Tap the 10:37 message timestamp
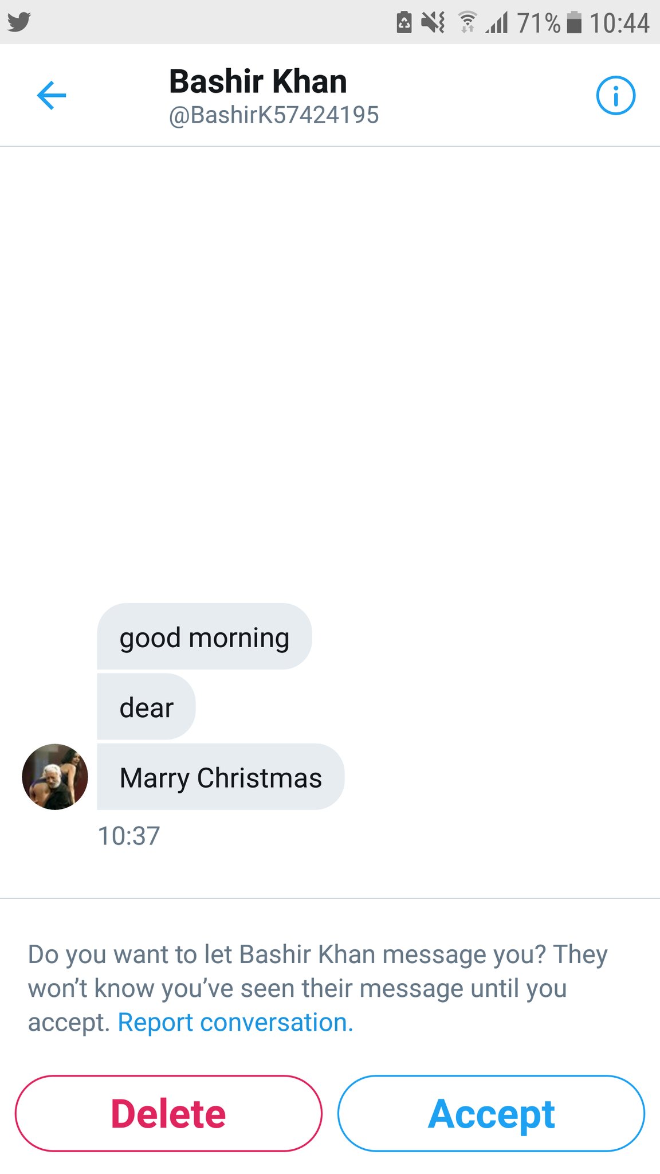 (x=129, y=836)
